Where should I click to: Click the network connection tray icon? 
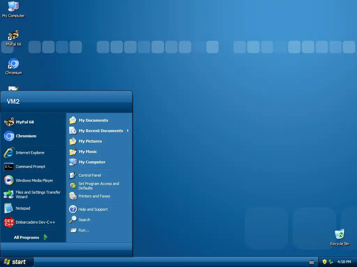point(331,262)
